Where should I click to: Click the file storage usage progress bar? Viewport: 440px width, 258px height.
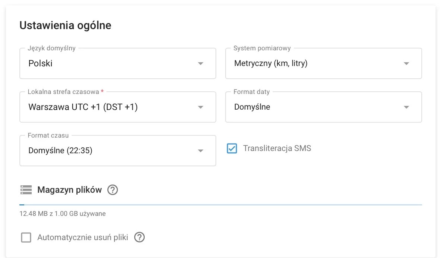coord(221,205)
